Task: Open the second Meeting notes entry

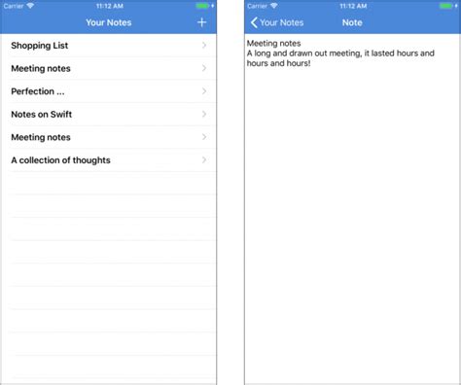Action: 109,137
